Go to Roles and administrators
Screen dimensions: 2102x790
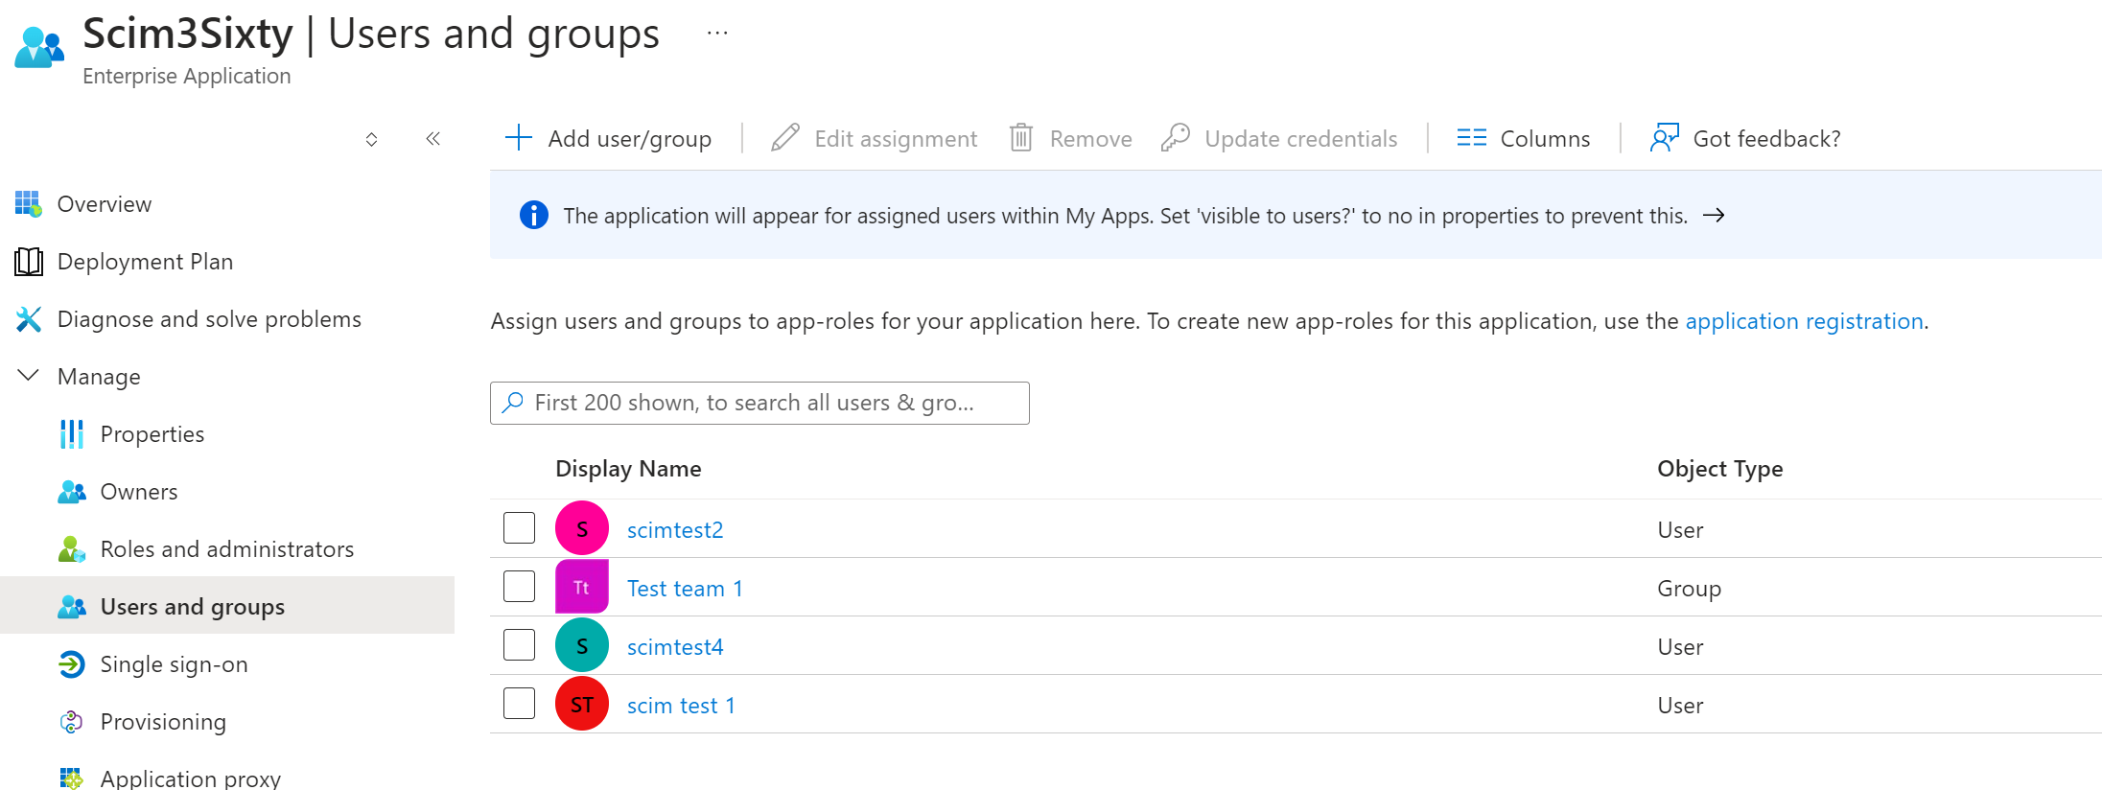click(226, 549)
